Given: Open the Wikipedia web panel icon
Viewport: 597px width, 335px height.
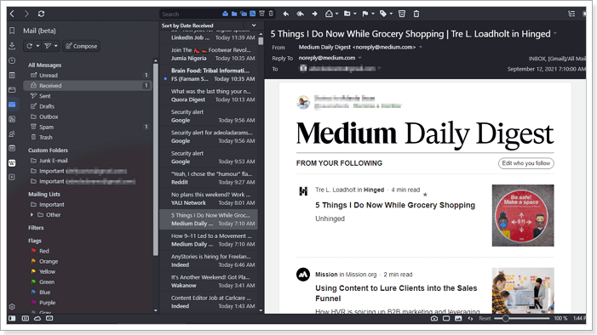Looking at the screenshot, I should click(x=12, y=163).
